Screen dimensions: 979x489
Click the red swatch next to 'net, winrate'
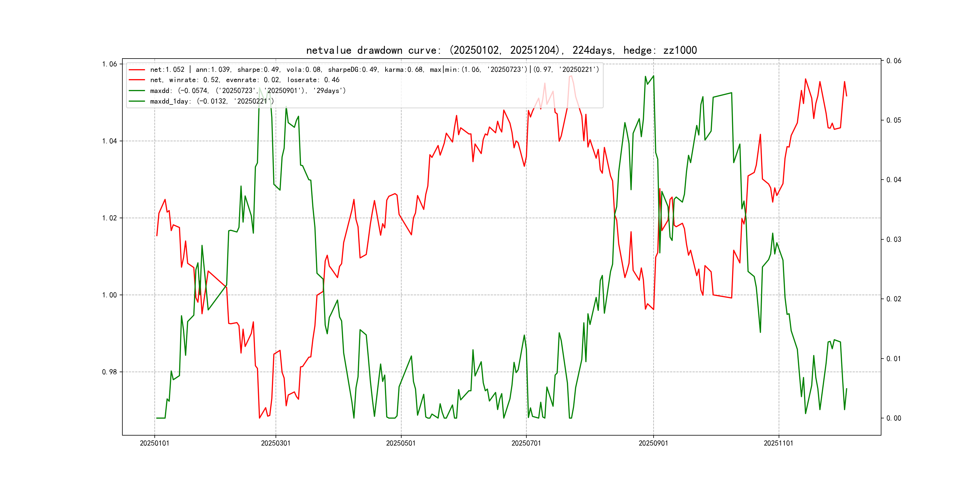pyautogui.click(x=137, y=80)
